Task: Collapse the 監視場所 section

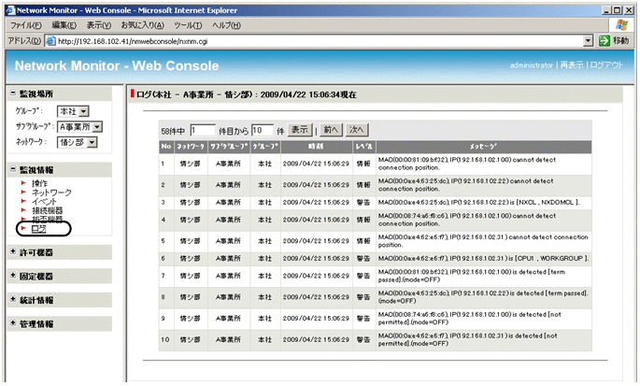Action: point(11,94)
